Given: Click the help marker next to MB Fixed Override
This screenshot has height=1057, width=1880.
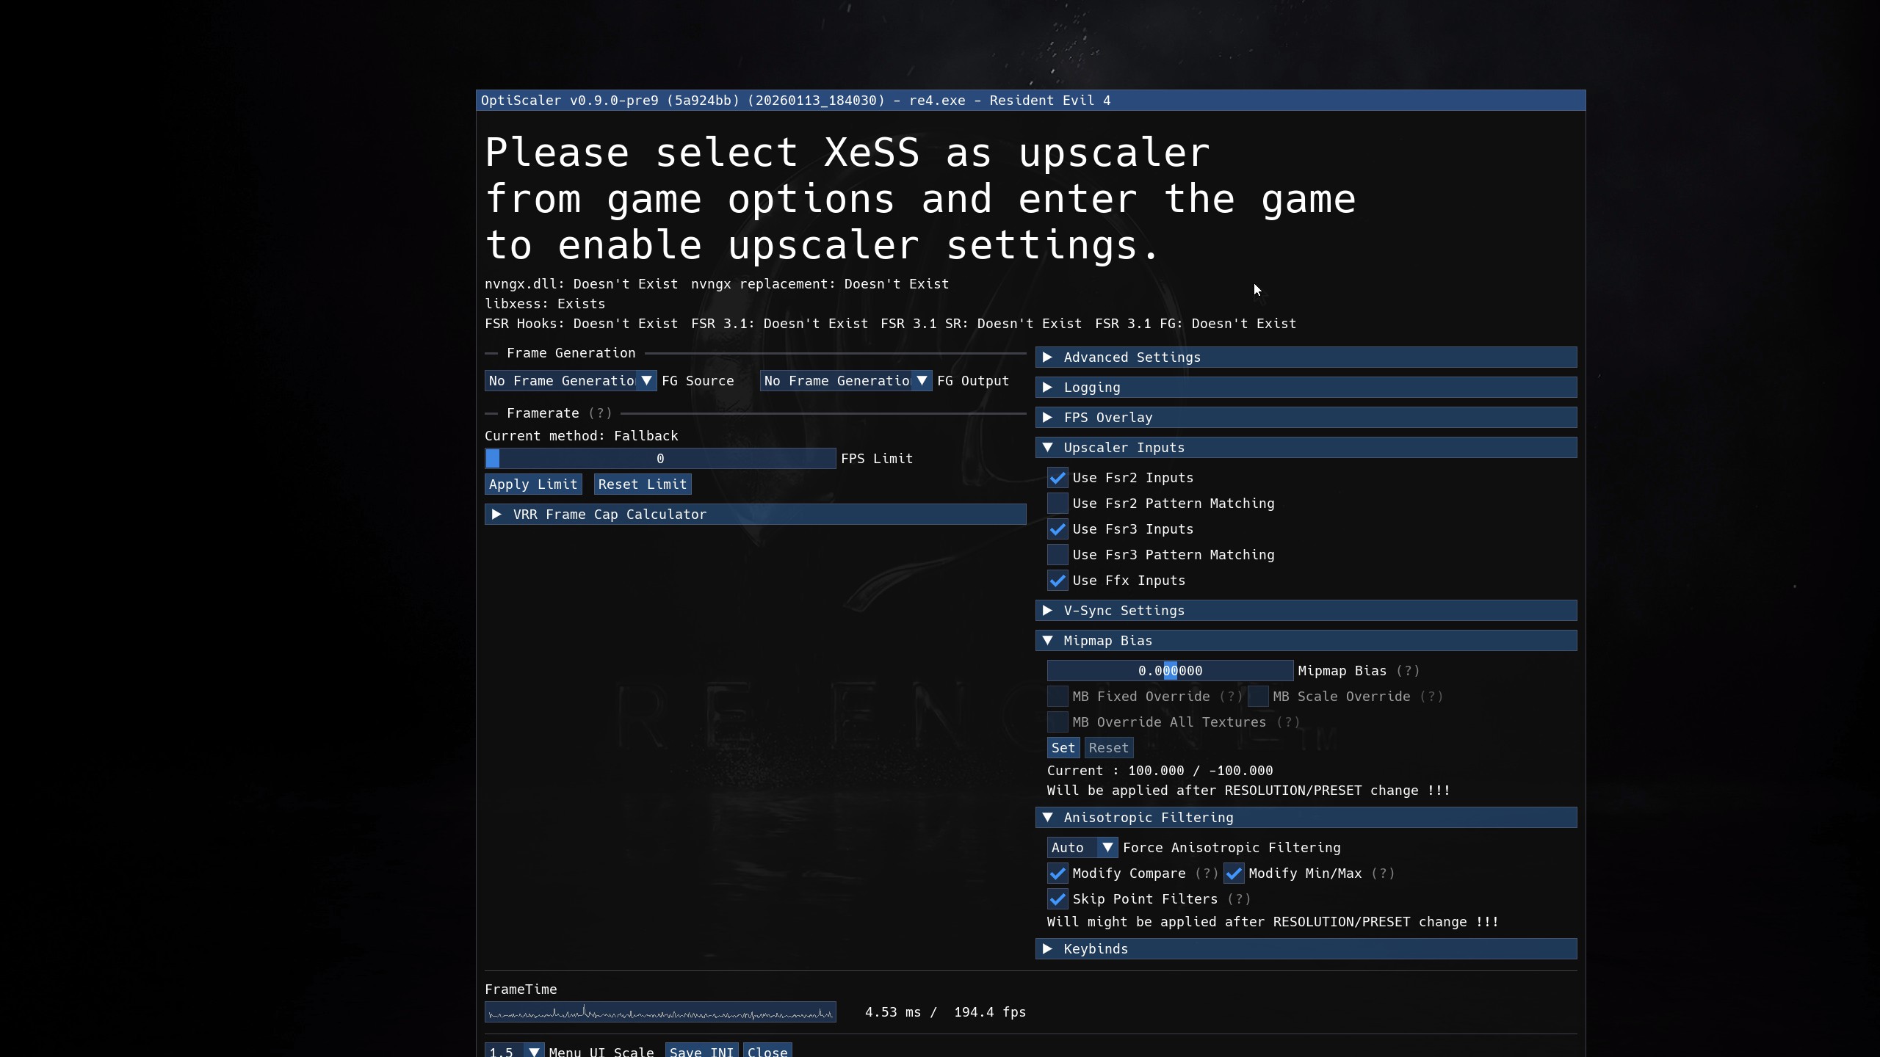Looking at the screenshot, I should 1231,697.
